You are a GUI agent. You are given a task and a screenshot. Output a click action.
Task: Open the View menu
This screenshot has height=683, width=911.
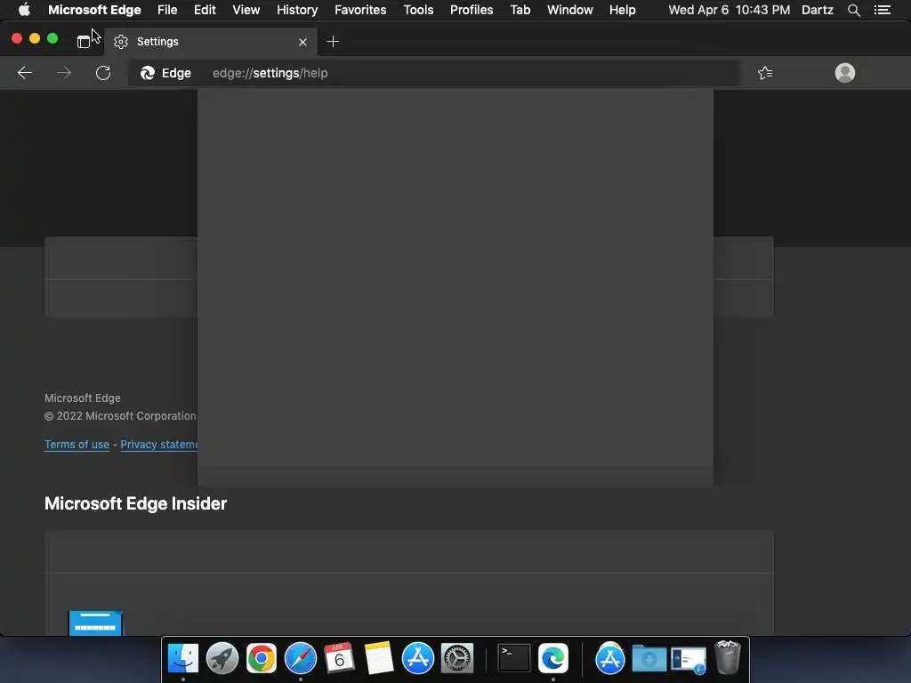pos(246,10)
